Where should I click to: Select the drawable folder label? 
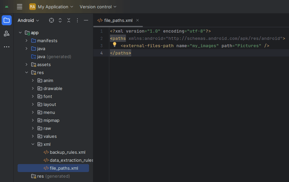(53, 89)
